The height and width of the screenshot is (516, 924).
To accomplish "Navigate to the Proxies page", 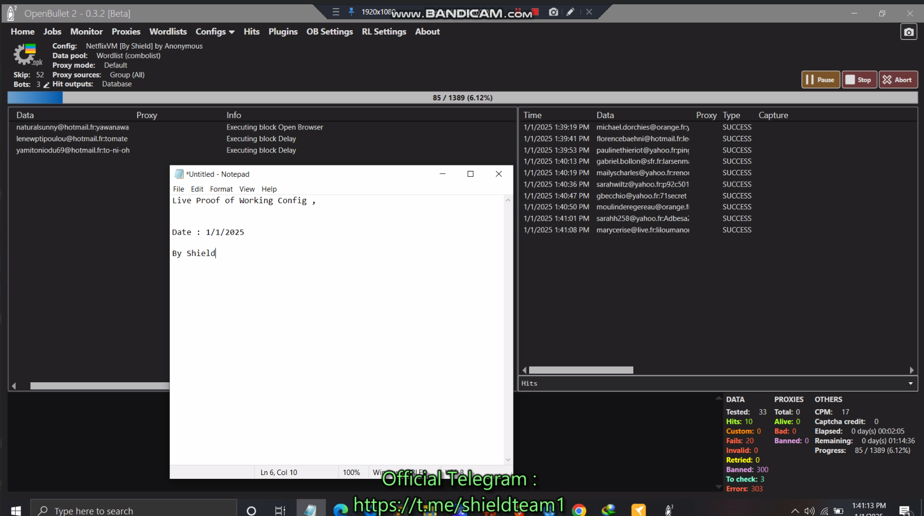I will coord(126,32).
